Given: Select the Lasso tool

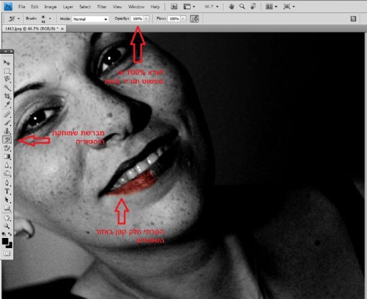Looking at the screenshot, I should click(7, 79).
